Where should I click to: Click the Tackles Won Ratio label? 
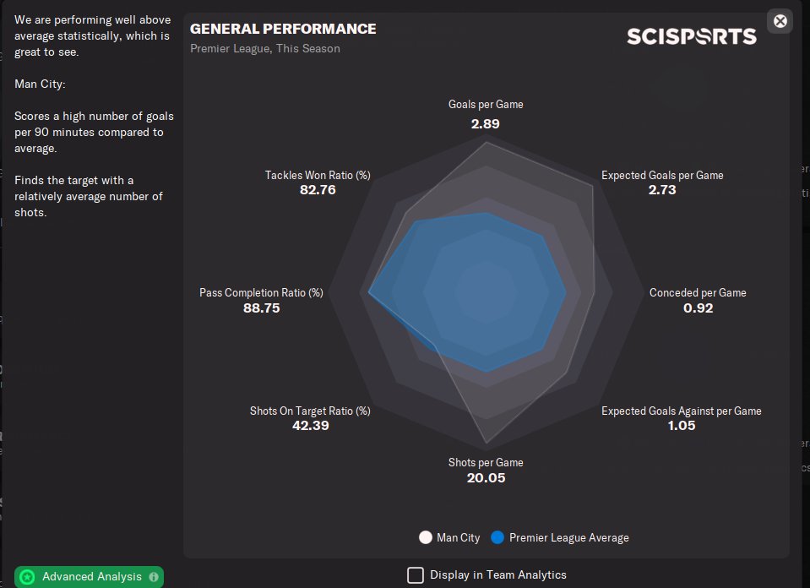[318, 176]
